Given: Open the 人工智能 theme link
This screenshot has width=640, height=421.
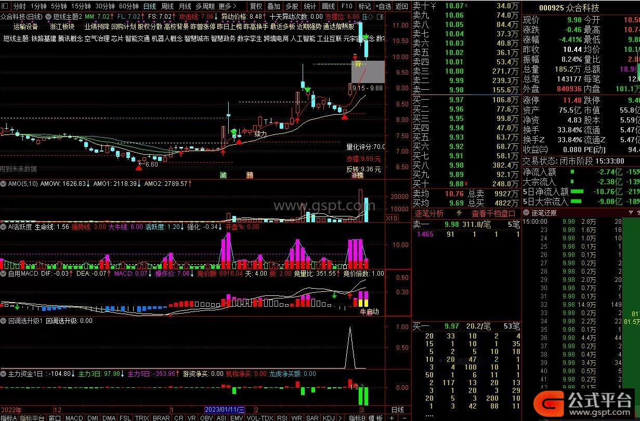Looking at the screenshot, I should tap(302, 38).
